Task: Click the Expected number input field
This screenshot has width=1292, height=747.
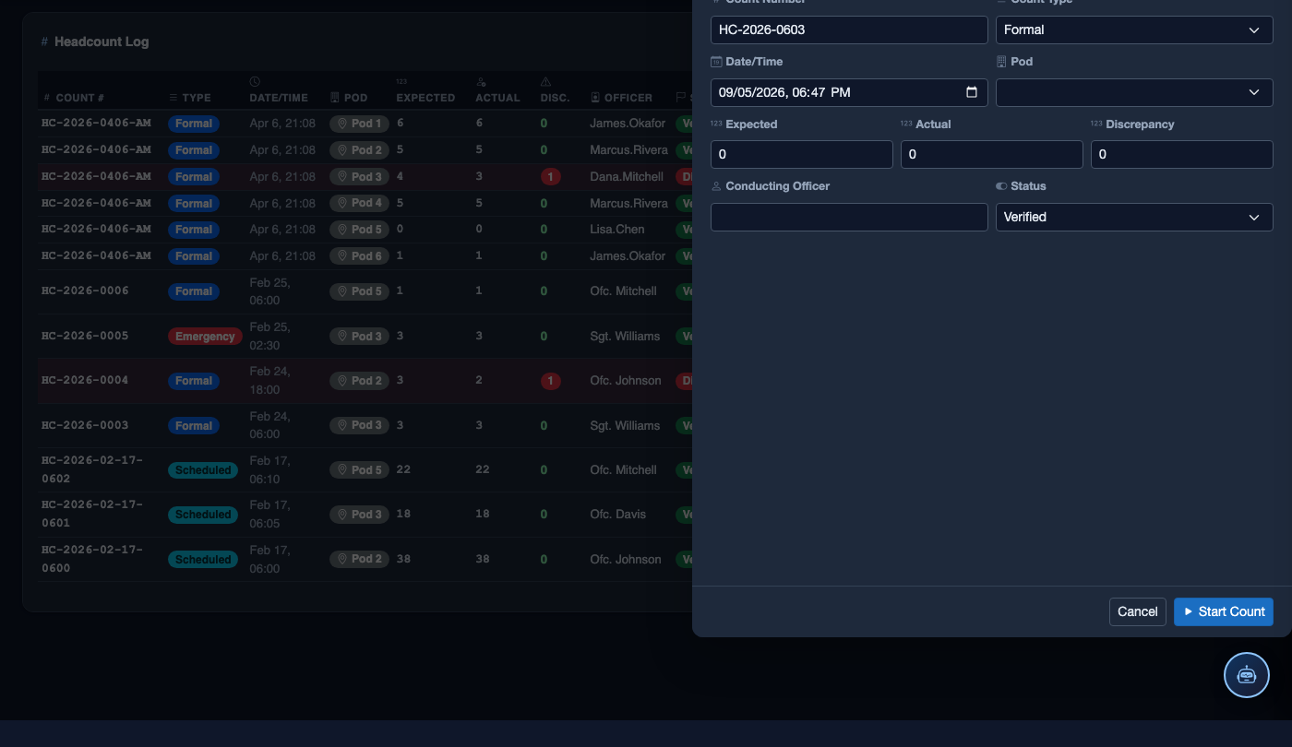Action: 802,154
